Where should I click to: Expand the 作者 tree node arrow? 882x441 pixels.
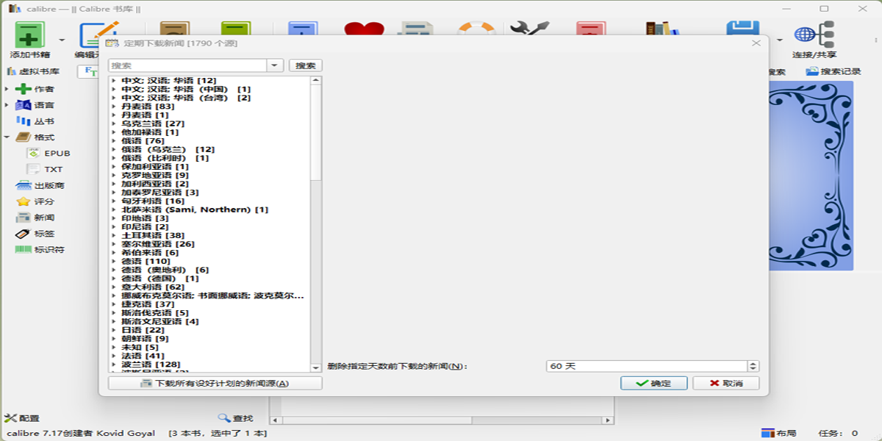pos(7,89)
